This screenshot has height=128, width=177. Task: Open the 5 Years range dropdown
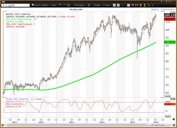(107, 5)
